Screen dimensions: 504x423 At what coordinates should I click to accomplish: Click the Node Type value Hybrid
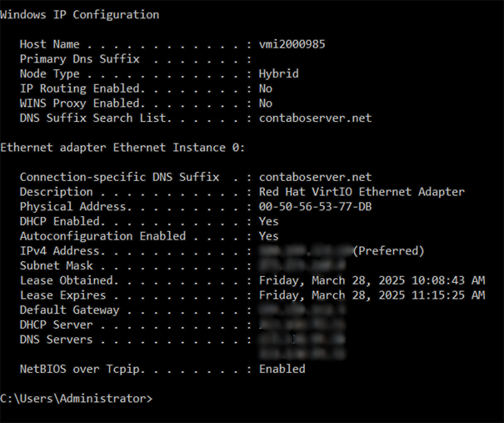click(278, 73)
